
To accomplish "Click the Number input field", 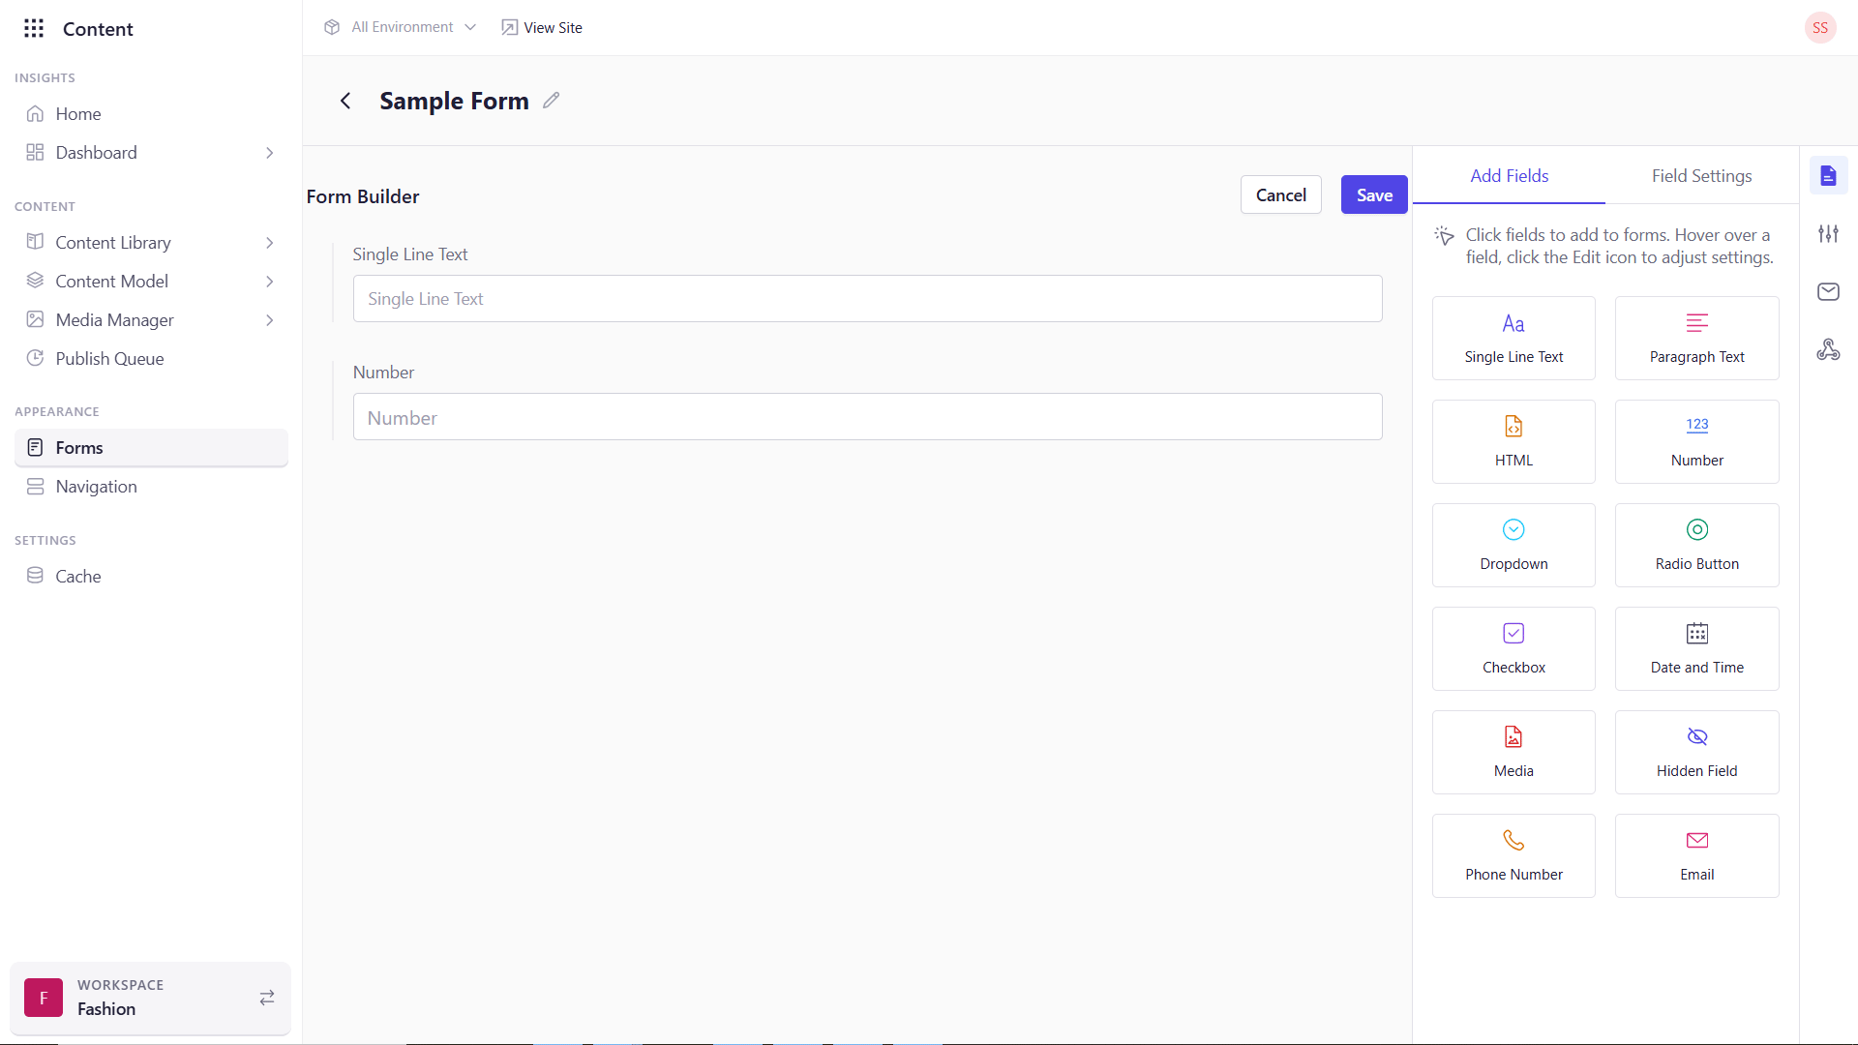I will [x=867, y=417].
